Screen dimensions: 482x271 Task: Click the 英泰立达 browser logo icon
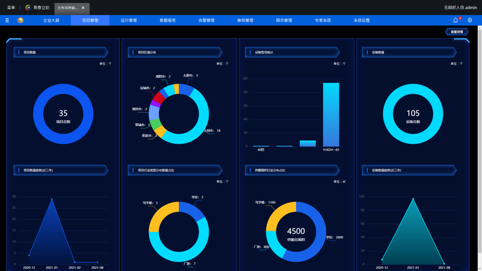click(28, 8)
